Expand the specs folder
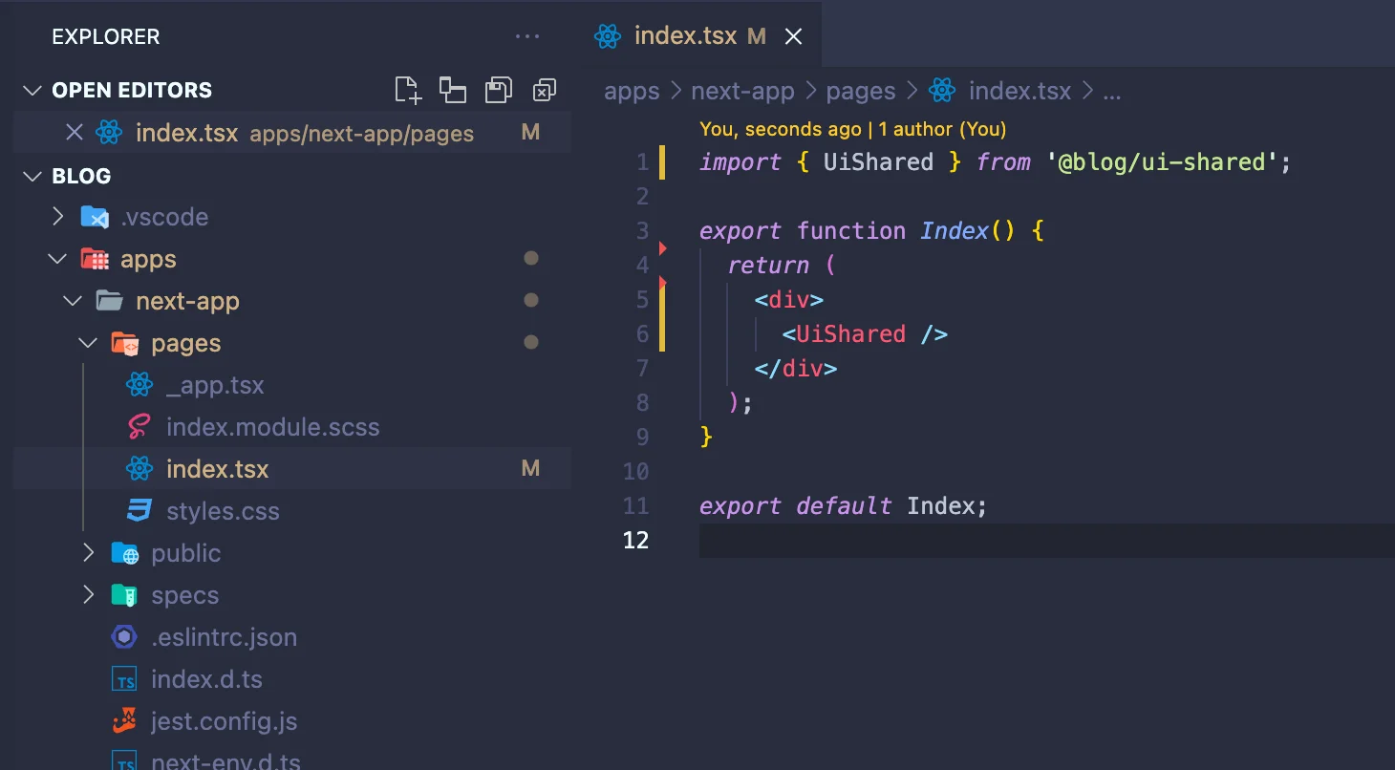This screenshot has height=770, width=1395. (88, 594)
